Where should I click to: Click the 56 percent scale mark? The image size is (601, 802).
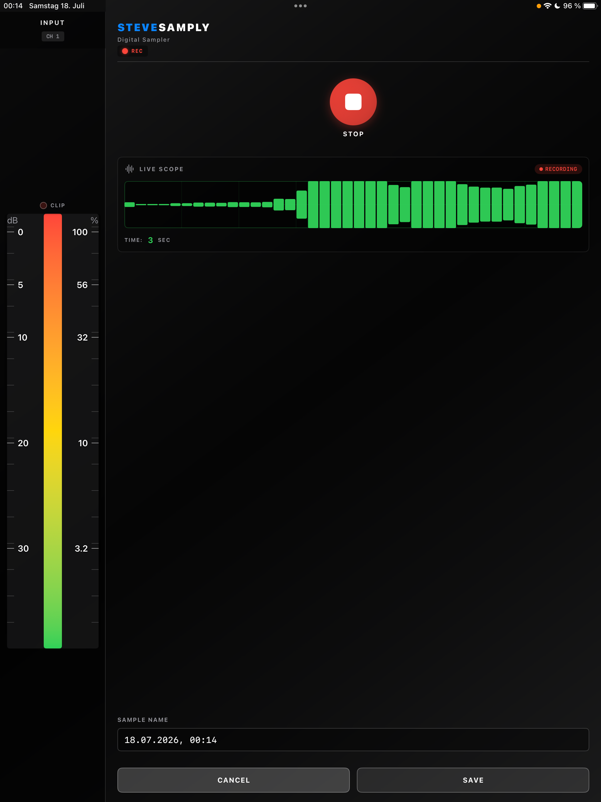click(82, 285)
